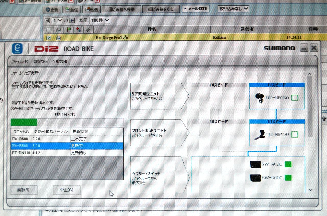Viewport: 327px width, 216px height.
Task: Click the priority column icon in mail header
Action: pyautogui.click(x=78, y=30)
